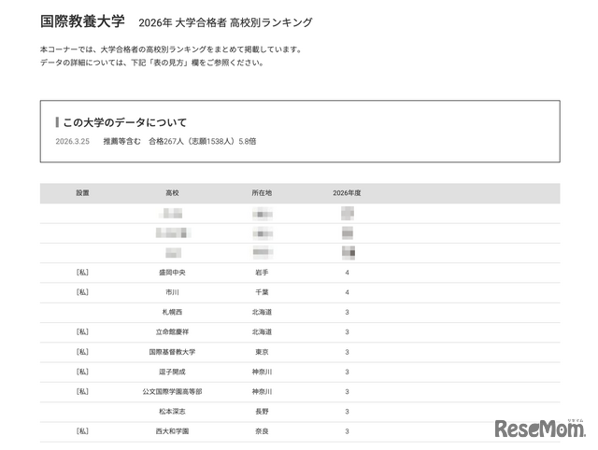Click the 2026年度 column header

coord(347,193)
